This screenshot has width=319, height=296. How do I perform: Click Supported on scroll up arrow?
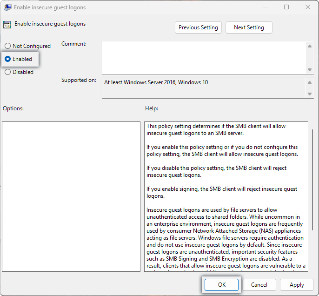(x=310, y=82)
